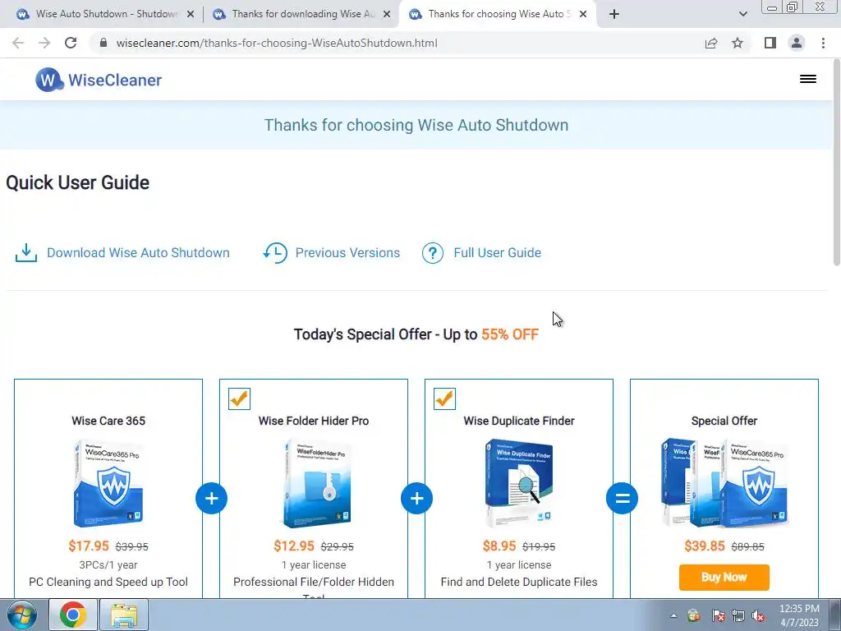Click the Wise Folder Hider Pro box image

tap(316, 483)
